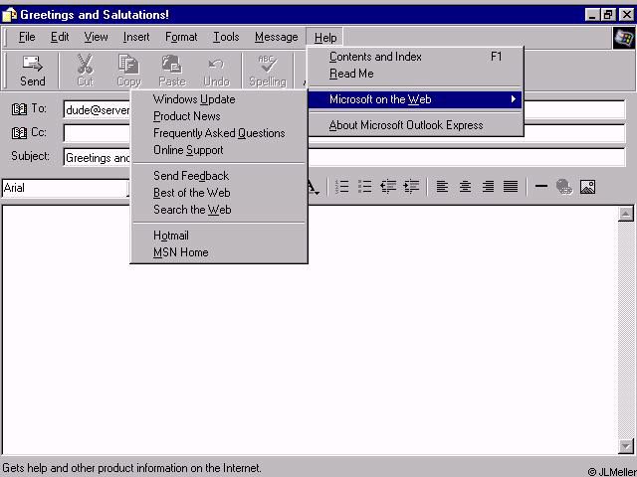Insert a picture into message
Screen dimensions: 637x477
click(x=587, y=187)
